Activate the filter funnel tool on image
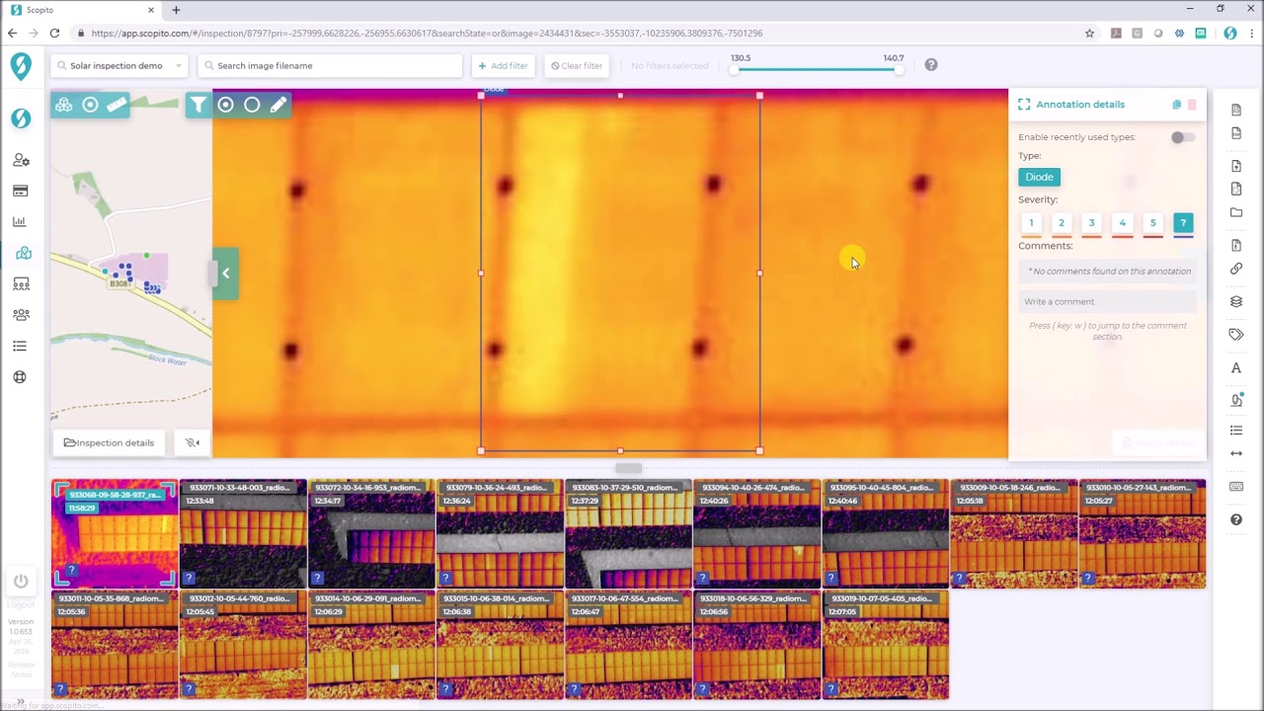 pos(198,105)
